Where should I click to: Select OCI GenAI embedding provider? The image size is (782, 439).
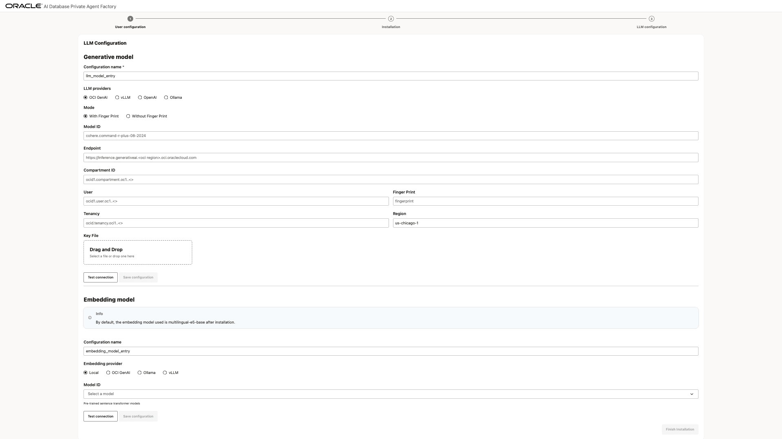[108, 373]
